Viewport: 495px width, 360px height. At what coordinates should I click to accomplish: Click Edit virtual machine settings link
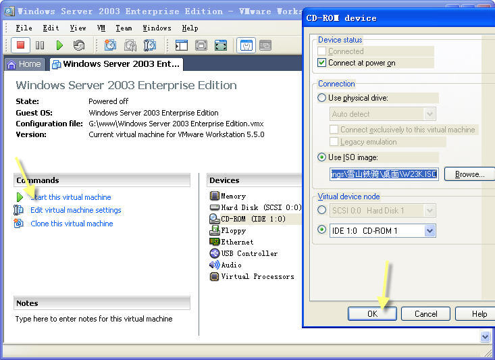[76, 210]
